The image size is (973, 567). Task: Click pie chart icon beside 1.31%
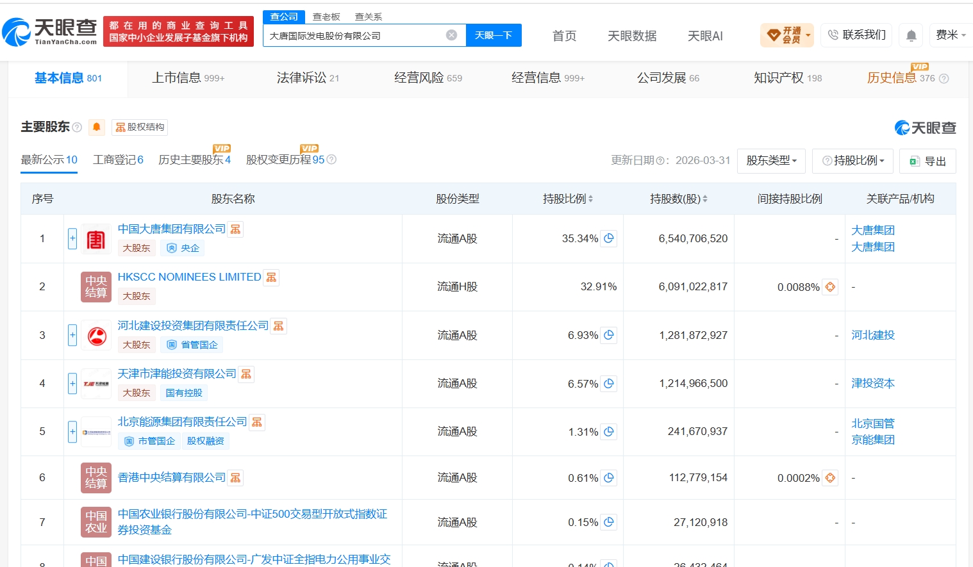pyautogui.click(x=609, y=432)
